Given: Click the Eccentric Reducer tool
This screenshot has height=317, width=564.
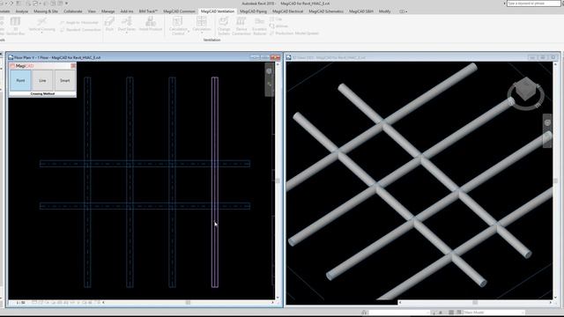Looking at the screenshot, I should 259,26.
